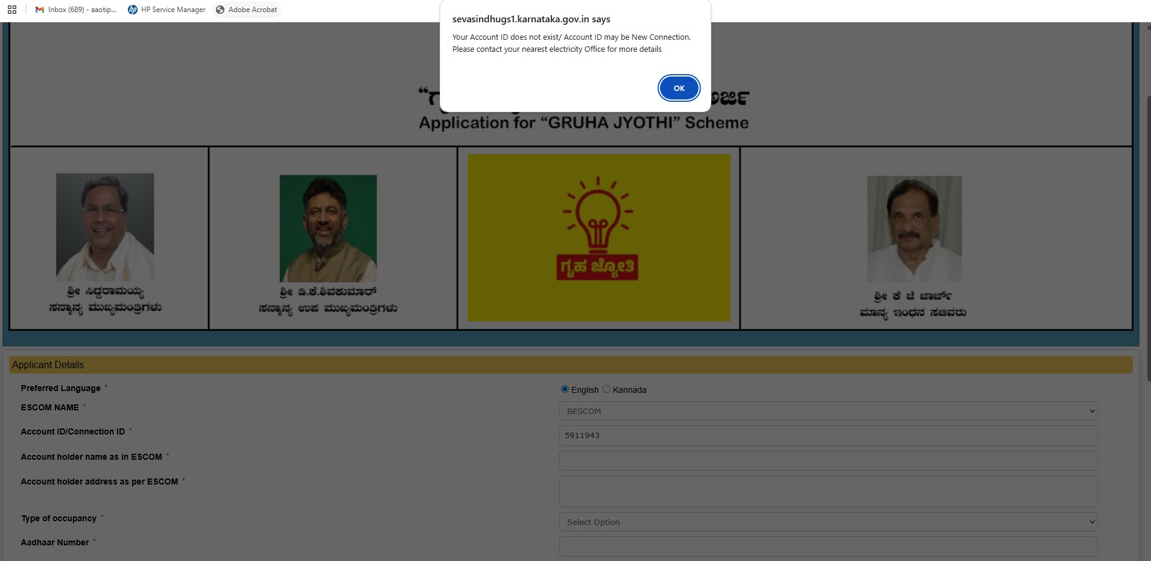Select English as preferred language
Image resolution: width=1151 pixels, height=561 pixels.
565,389
